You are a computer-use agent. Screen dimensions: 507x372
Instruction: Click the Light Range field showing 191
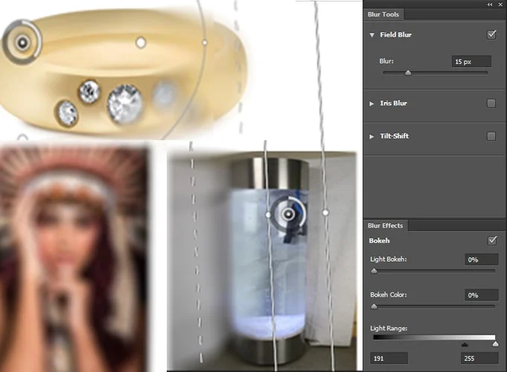coord(389,359)
